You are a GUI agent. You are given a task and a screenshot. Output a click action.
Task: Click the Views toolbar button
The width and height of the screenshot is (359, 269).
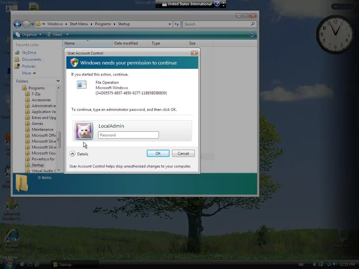click(x=55, y=35)
